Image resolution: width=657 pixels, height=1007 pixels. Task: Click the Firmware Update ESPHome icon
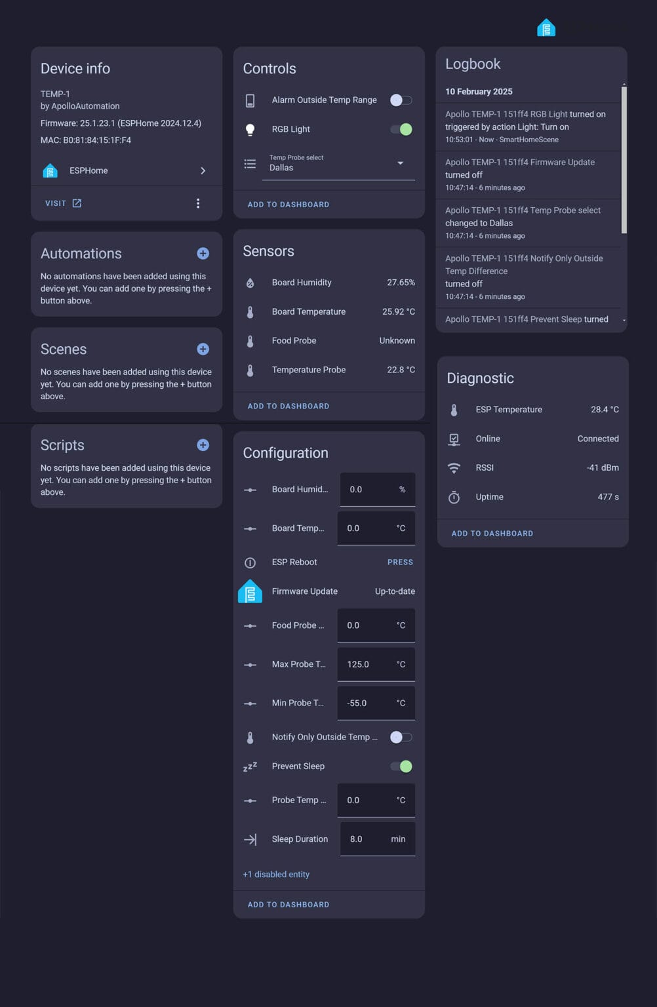click(x=250, y=591)
